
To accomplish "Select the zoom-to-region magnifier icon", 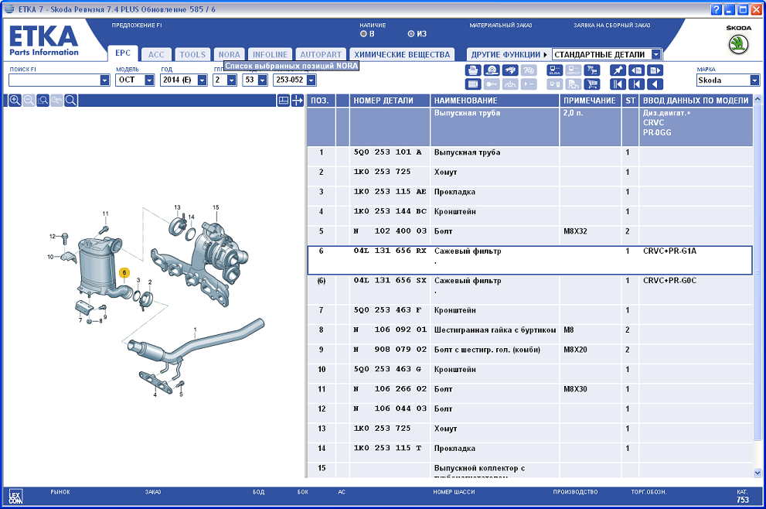I will tap(43, 101).
